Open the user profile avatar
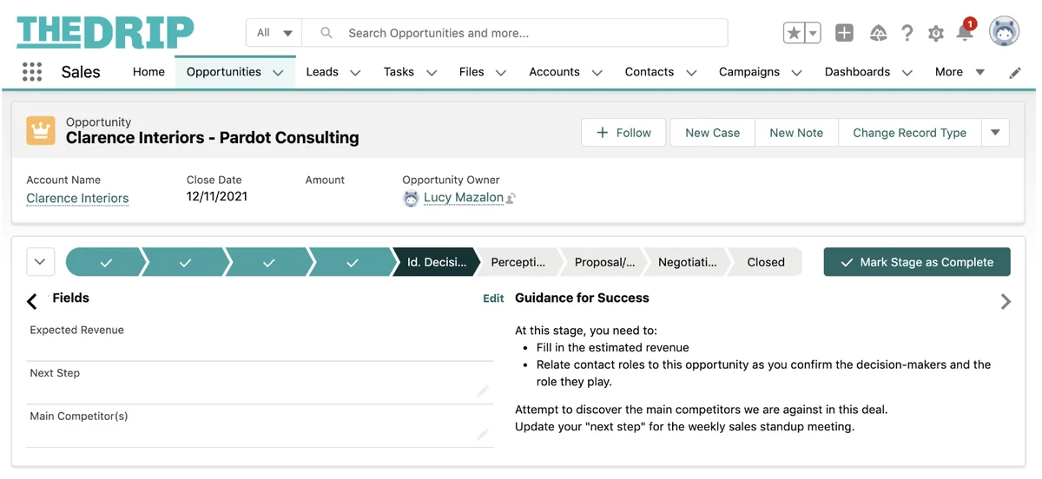 (x=1005, y=32)
